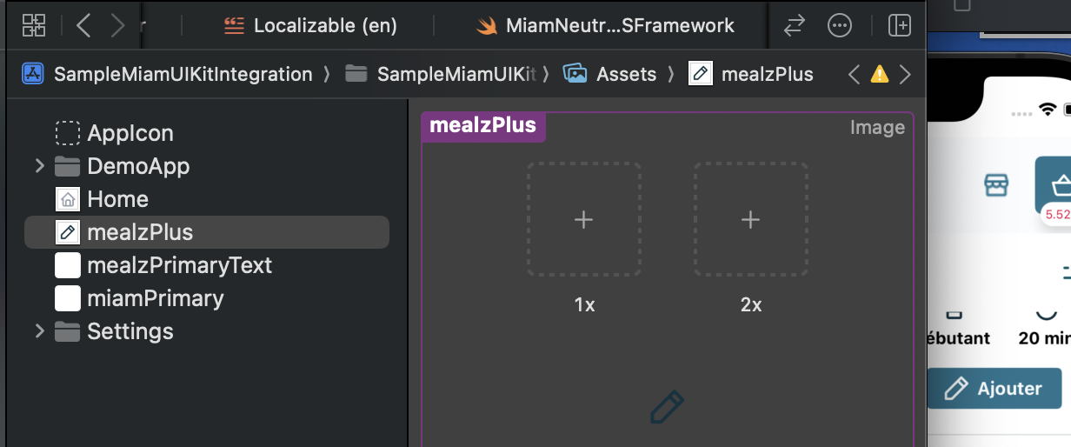The width and height of the screenshot is (1071, 447).
Task: Add a new editor pane
Action: 899,26
